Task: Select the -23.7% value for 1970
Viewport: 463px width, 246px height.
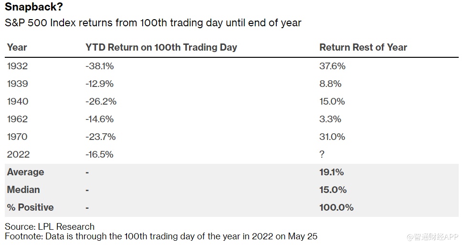Action: [x=100, y=137]
